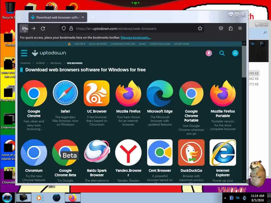Open the Games category link
This screenshot has width=271, height=203.
click(x=142, y=44)
